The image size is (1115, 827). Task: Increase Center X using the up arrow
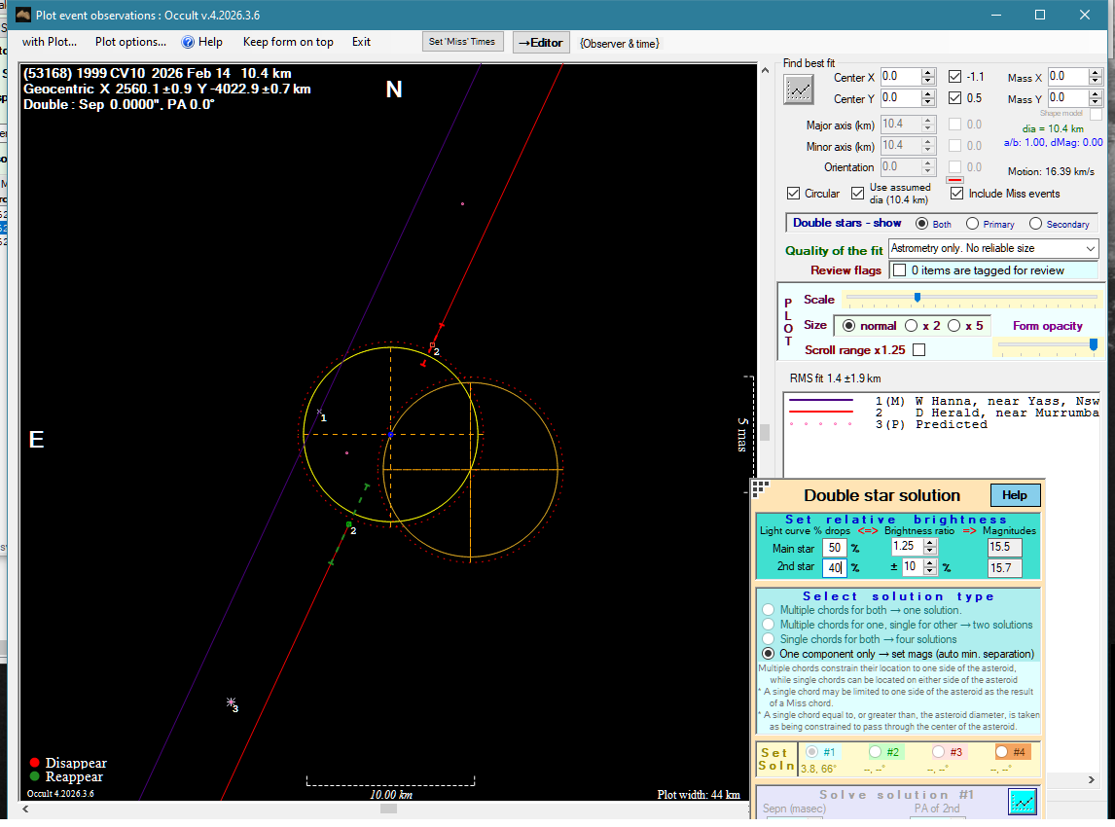pos(928,72)
